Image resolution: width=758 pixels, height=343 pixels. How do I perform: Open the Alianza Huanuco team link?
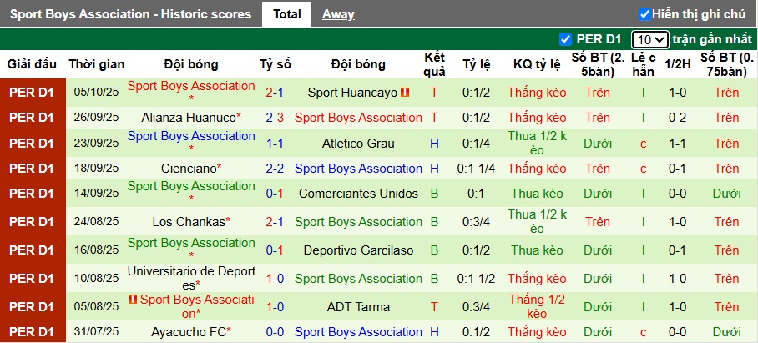189,118
